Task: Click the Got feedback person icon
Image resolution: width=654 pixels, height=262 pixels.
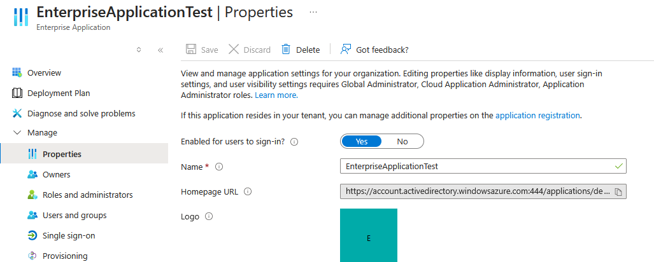Action: click(346, 50)
